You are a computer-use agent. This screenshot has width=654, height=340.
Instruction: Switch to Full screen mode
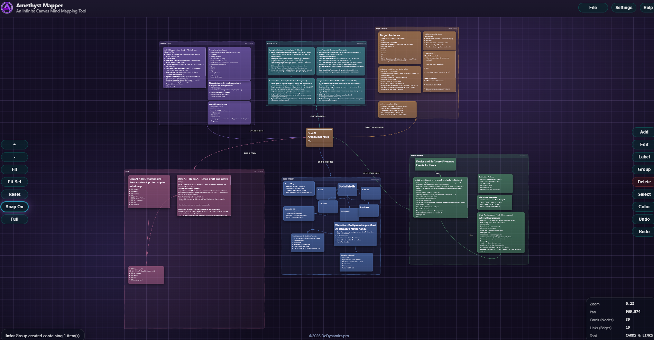(15, 219)
